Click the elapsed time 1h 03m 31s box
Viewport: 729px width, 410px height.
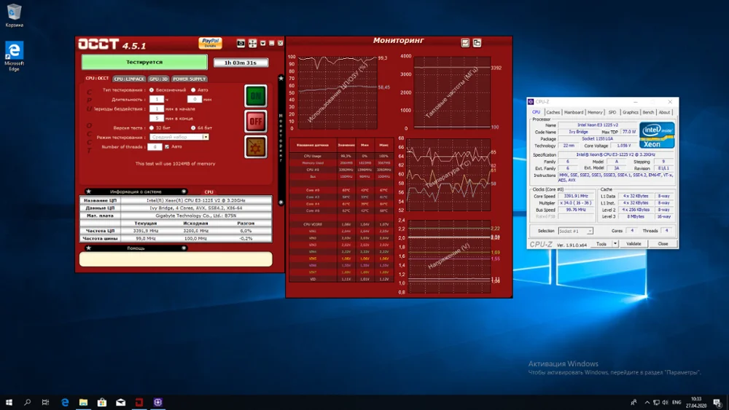241,63
